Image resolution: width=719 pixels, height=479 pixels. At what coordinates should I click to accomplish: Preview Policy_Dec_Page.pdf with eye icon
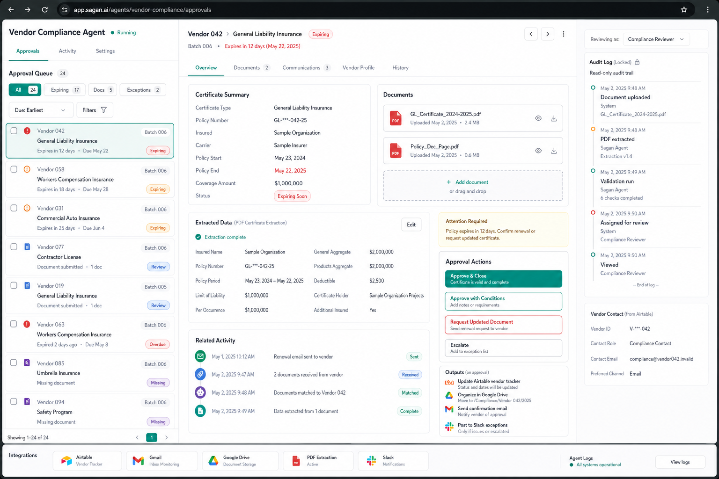[x=538, y=151]
